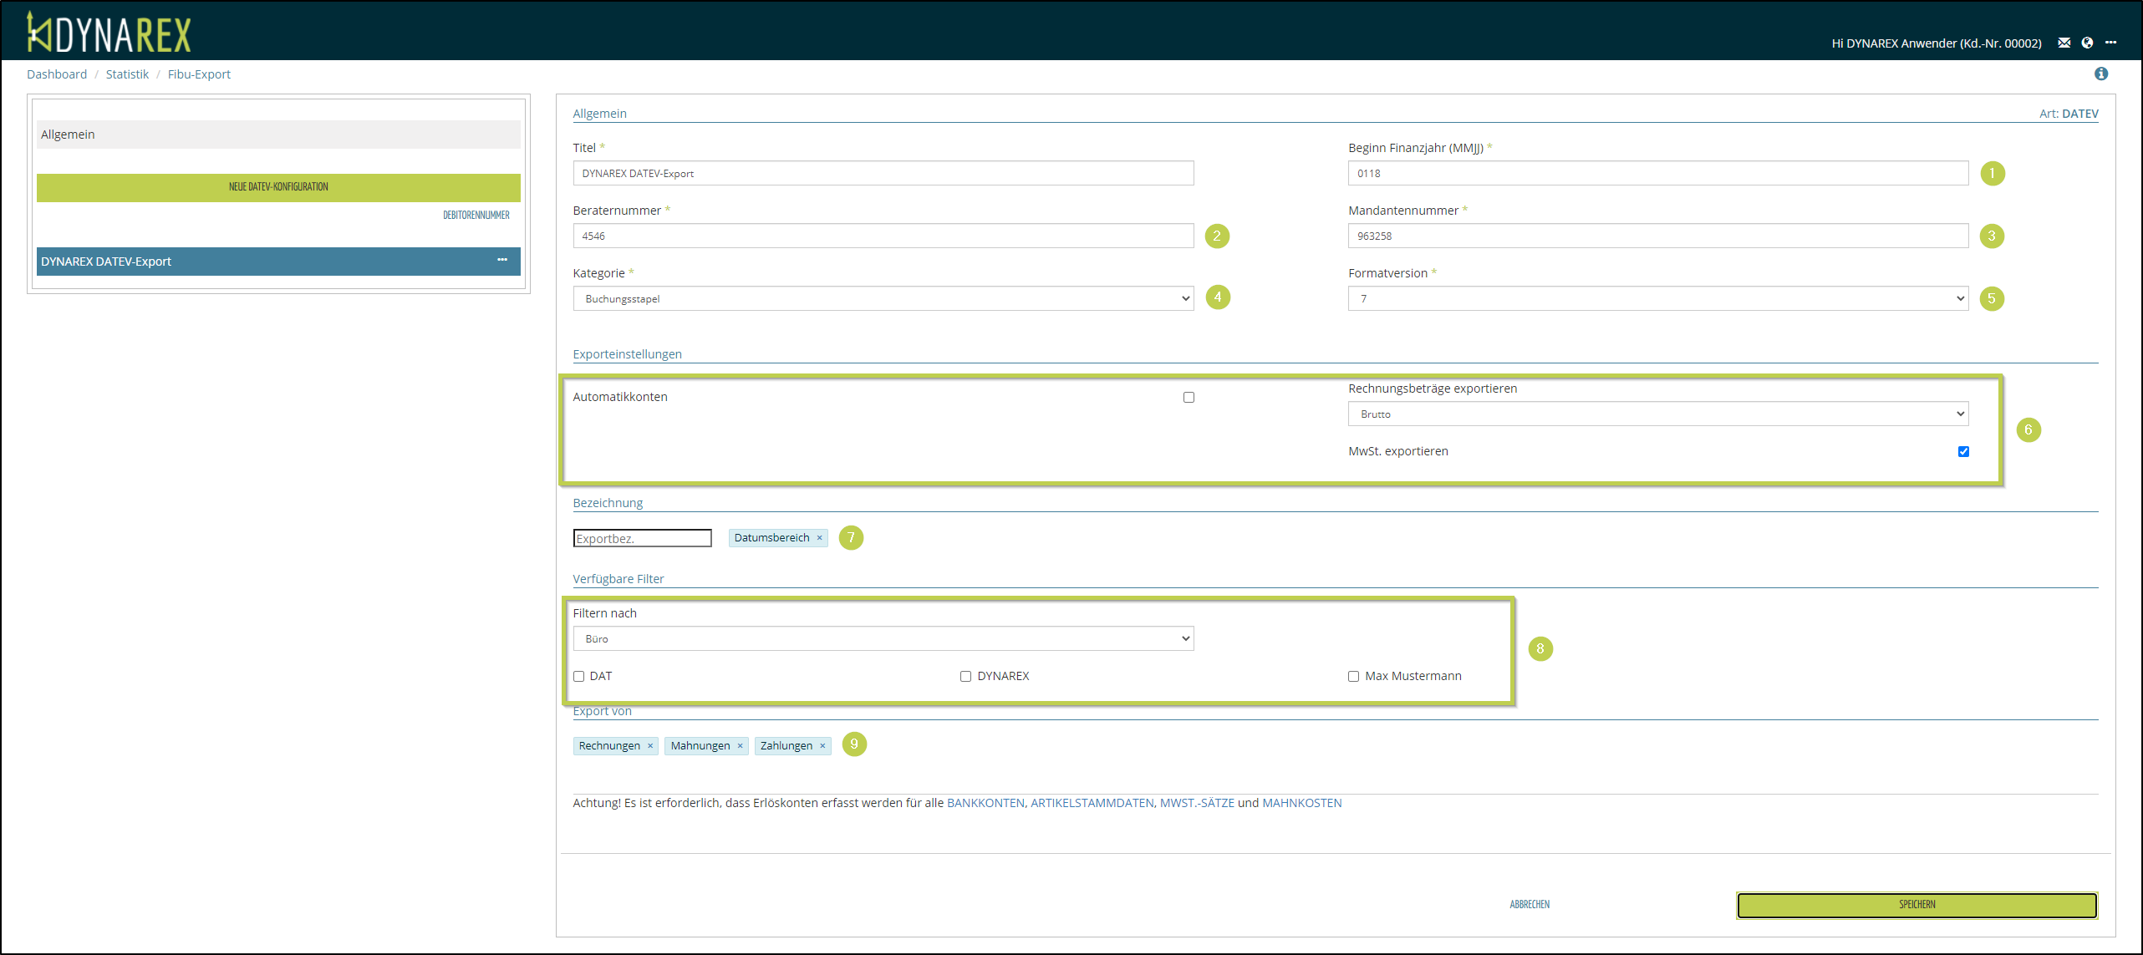Click the Speichern button
This screenshot has width=2143, height=955.
(x=1916, y=905)
